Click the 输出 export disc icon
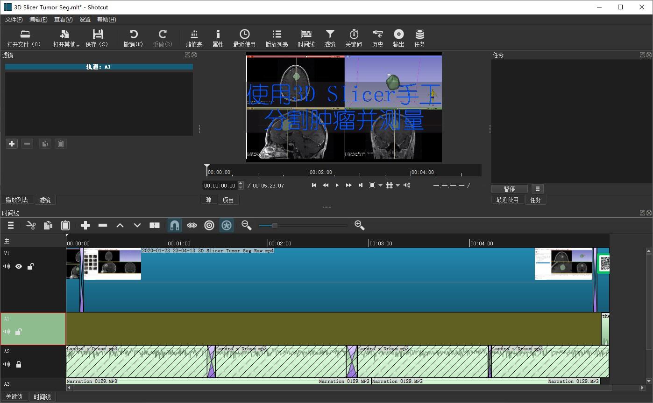Image resolution: width=653 pixels, height=403 pixels. point(398,38)
